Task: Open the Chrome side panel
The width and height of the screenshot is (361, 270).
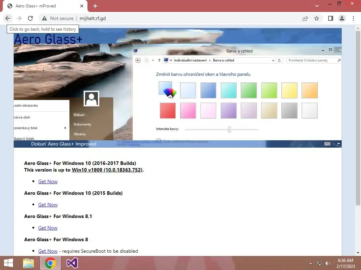Action: [x=331, y=18]
